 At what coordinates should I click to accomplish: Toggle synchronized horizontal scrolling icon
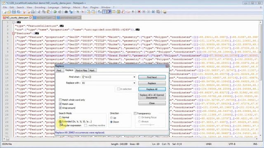tap(93, 12)
